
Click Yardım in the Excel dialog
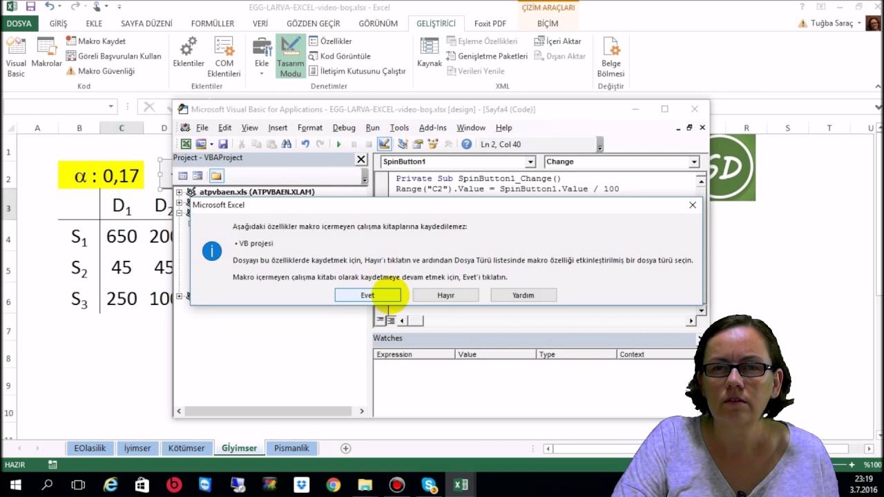[523, 295]
